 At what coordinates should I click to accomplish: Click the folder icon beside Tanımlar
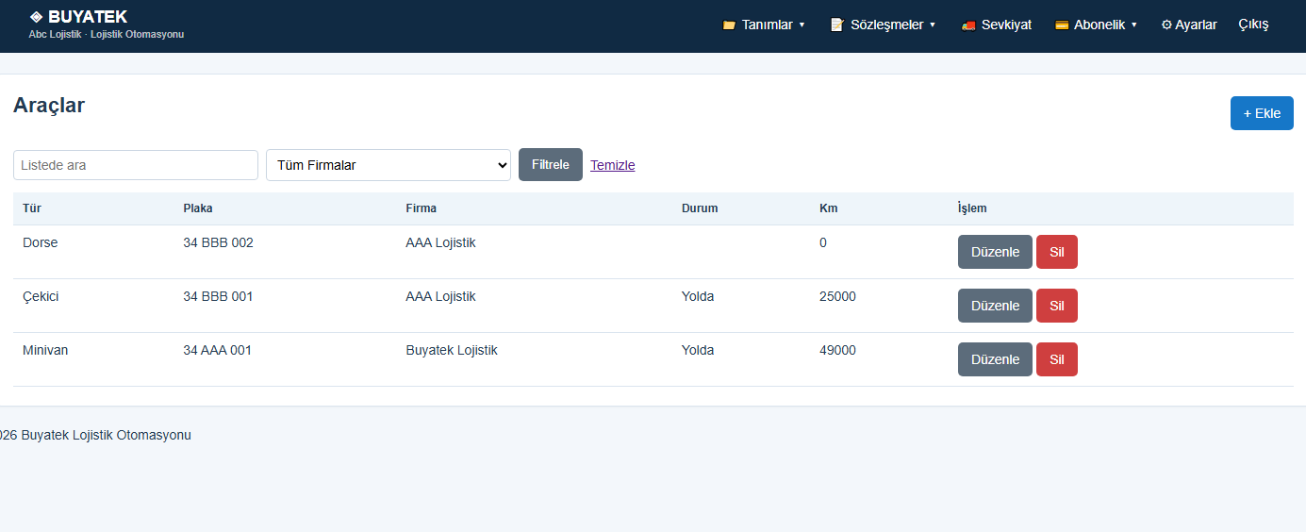728,25
